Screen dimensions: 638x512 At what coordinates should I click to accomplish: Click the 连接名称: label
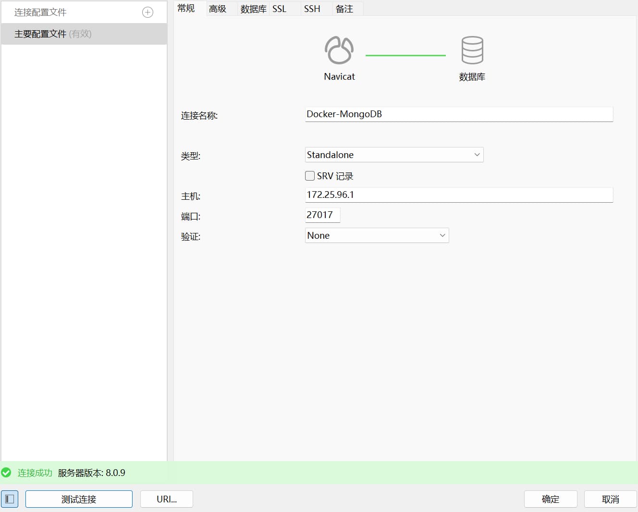coord(199,116)
